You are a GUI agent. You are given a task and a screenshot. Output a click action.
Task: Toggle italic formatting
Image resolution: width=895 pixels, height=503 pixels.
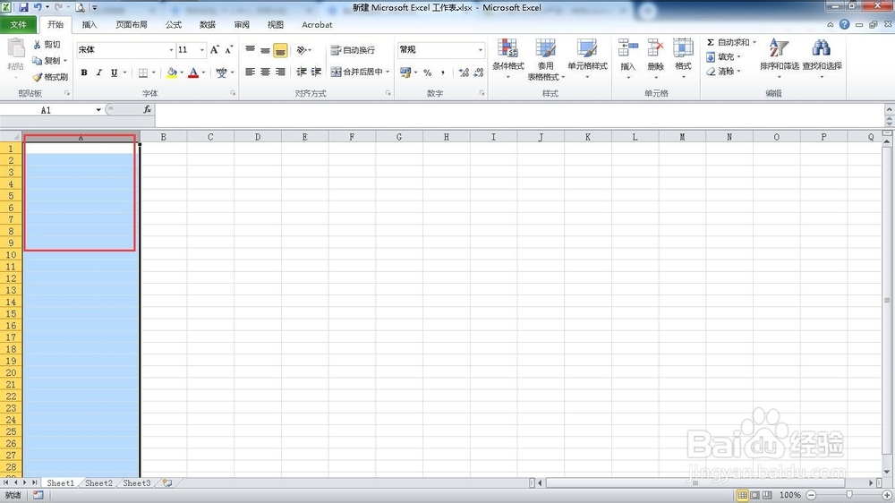click(98, 72)
